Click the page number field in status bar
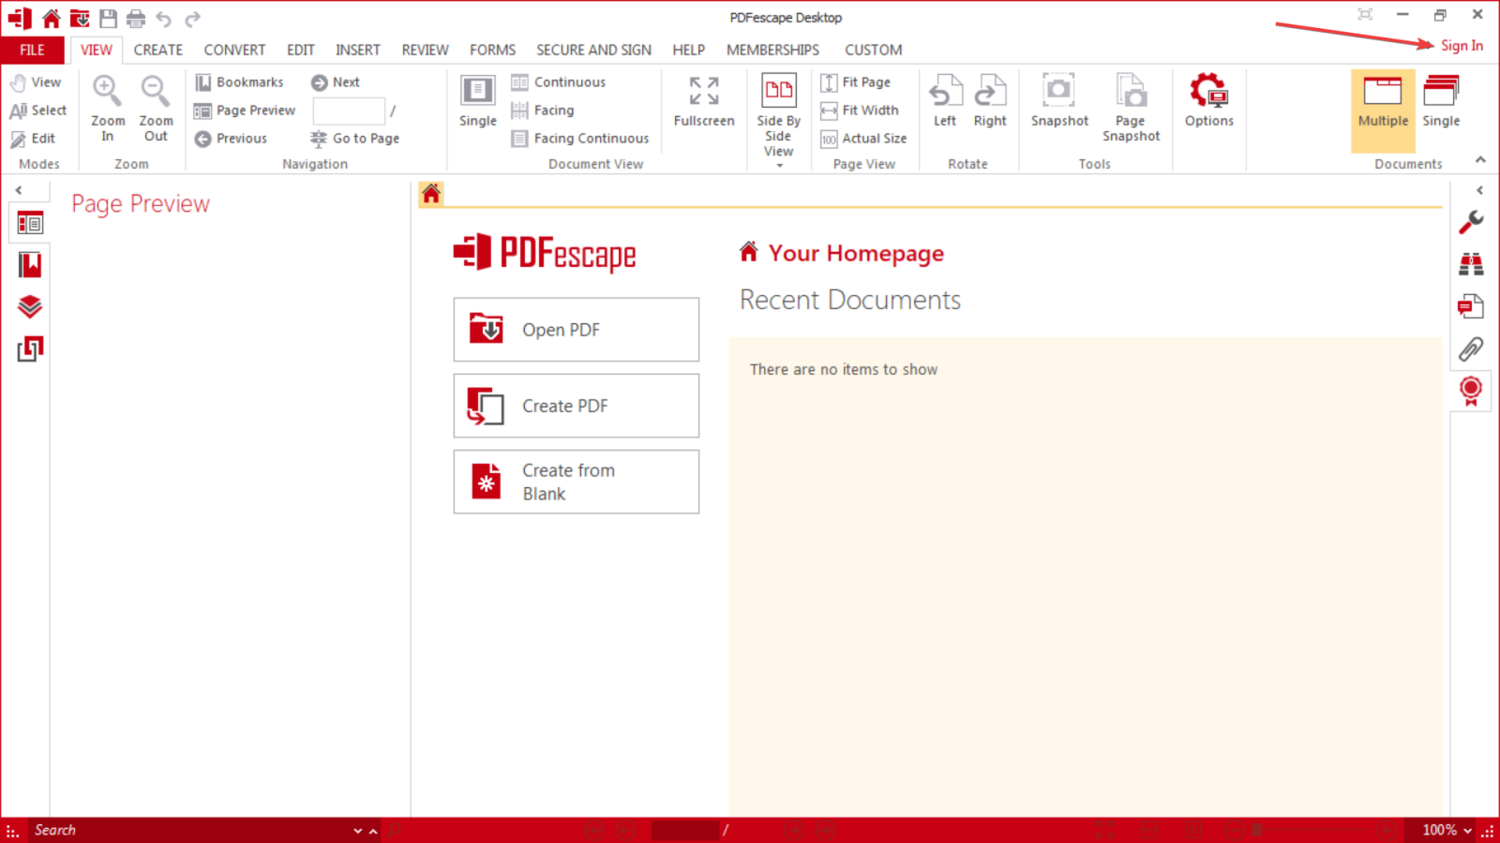Screen dimensions: 1500x843 (x=684, y=831)
